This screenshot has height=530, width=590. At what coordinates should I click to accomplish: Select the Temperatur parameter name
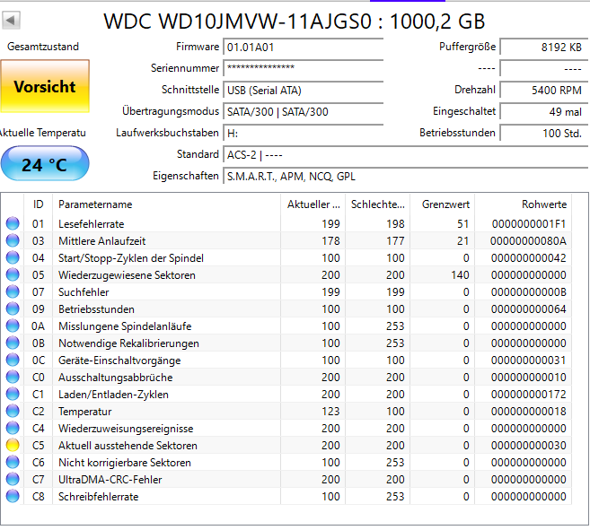[x=85, y=412]
